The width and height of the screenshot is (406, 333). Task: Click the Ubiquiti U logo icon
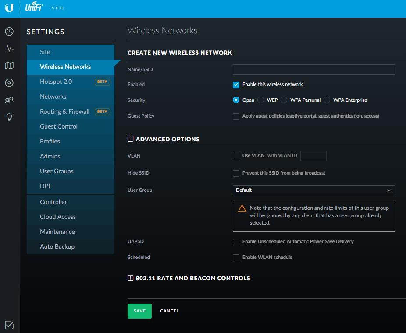click(x=9, y=8)
